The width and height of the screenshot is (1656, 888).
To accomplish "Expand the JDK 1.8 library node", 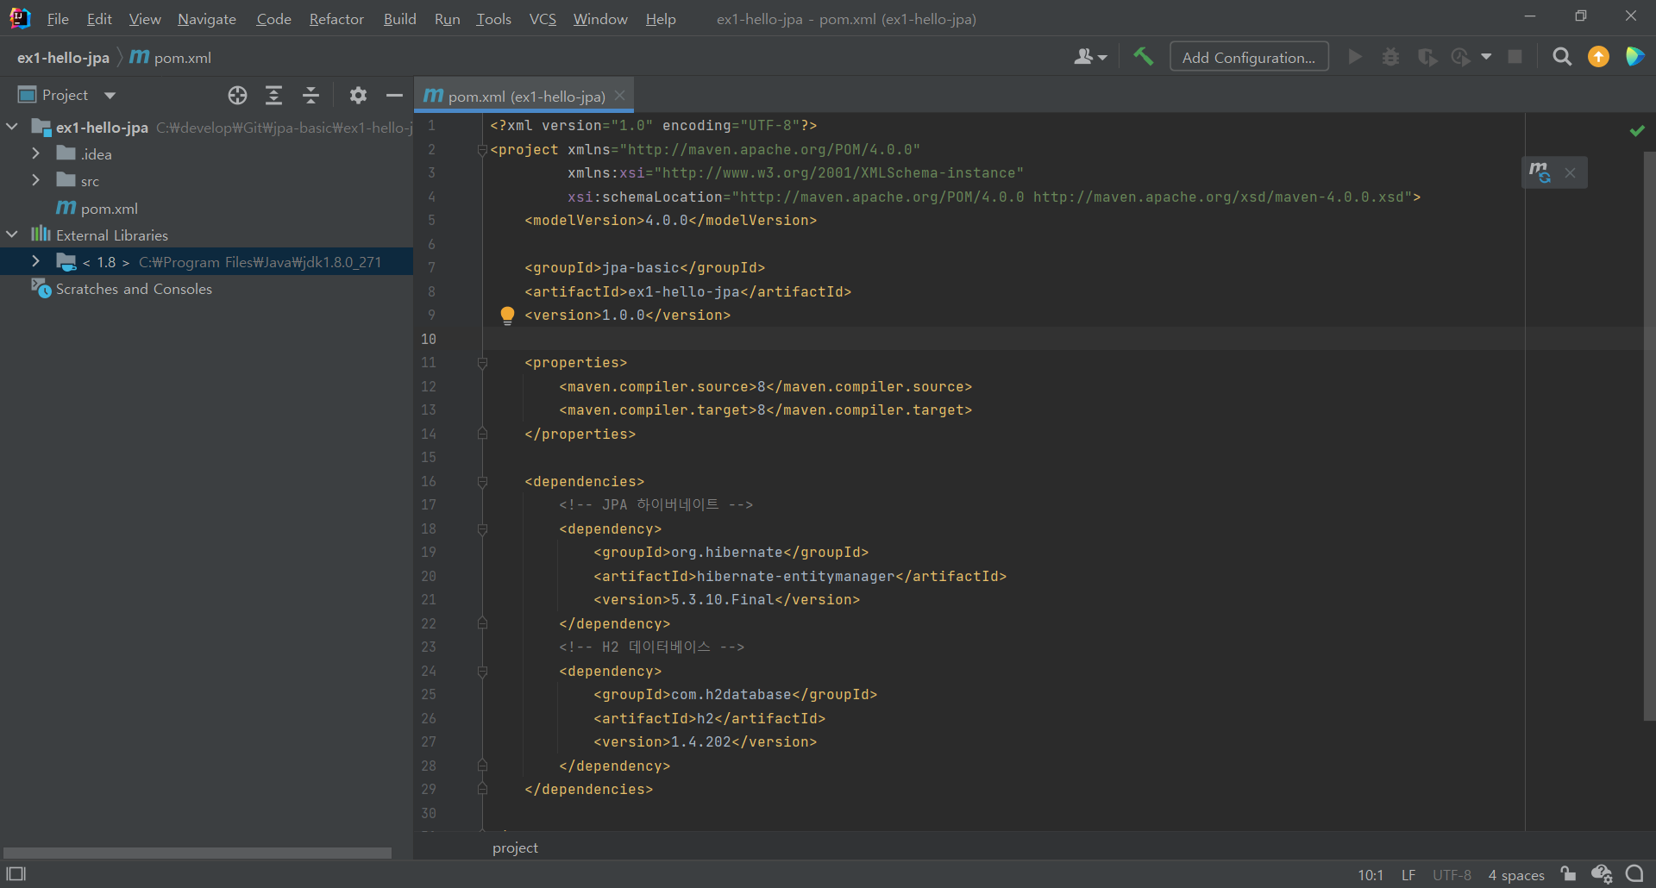I will 35,261.
